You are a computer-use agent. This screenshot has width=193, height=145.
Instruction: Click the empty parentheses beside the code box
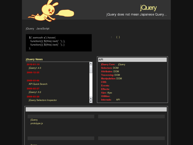[118, 37]
